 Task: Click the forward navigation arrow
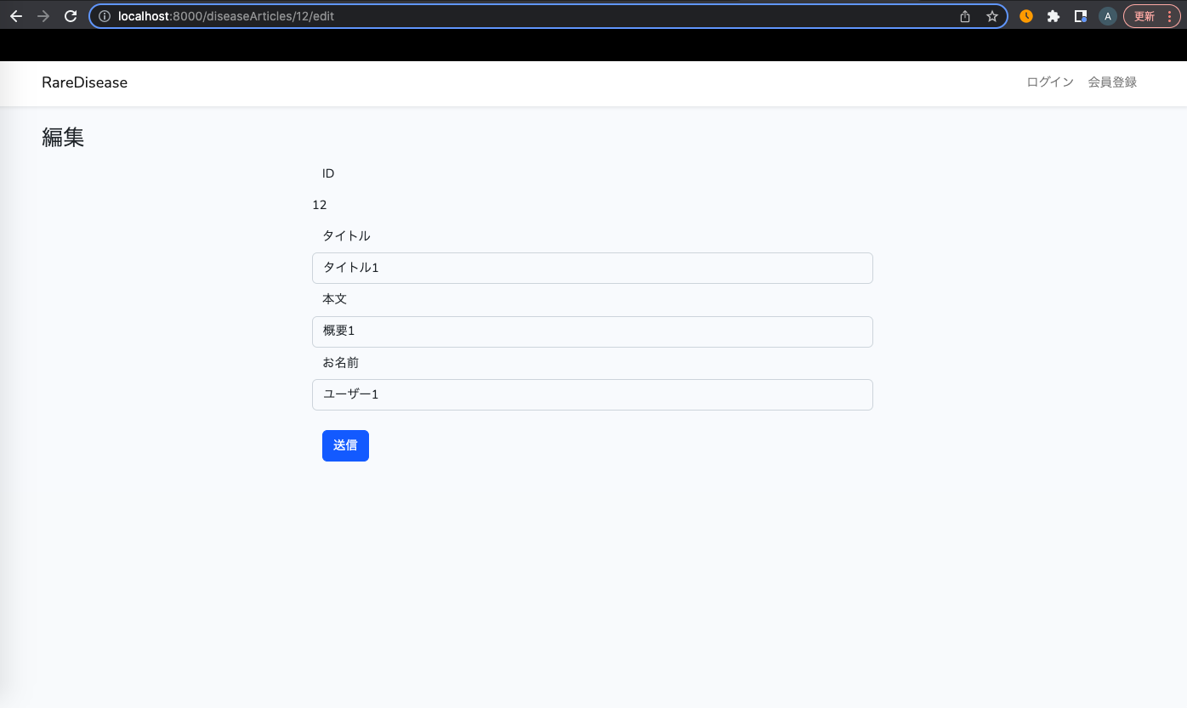tap(43, 15)
